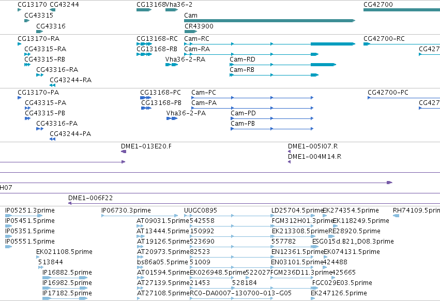Select the UUGC0895 feature label
440x301 pixels.
(201, 210)
